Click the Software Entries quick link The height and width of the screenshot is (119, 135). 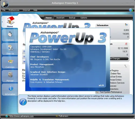point(116,80)
